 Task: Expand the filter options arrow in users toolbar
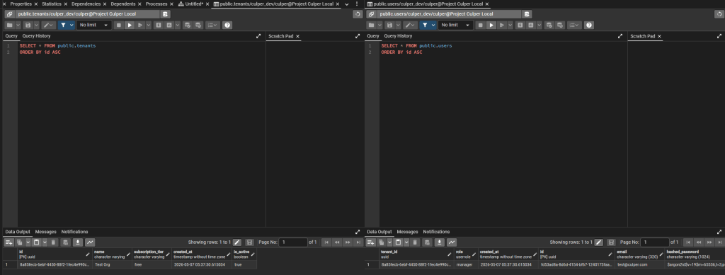433,25
